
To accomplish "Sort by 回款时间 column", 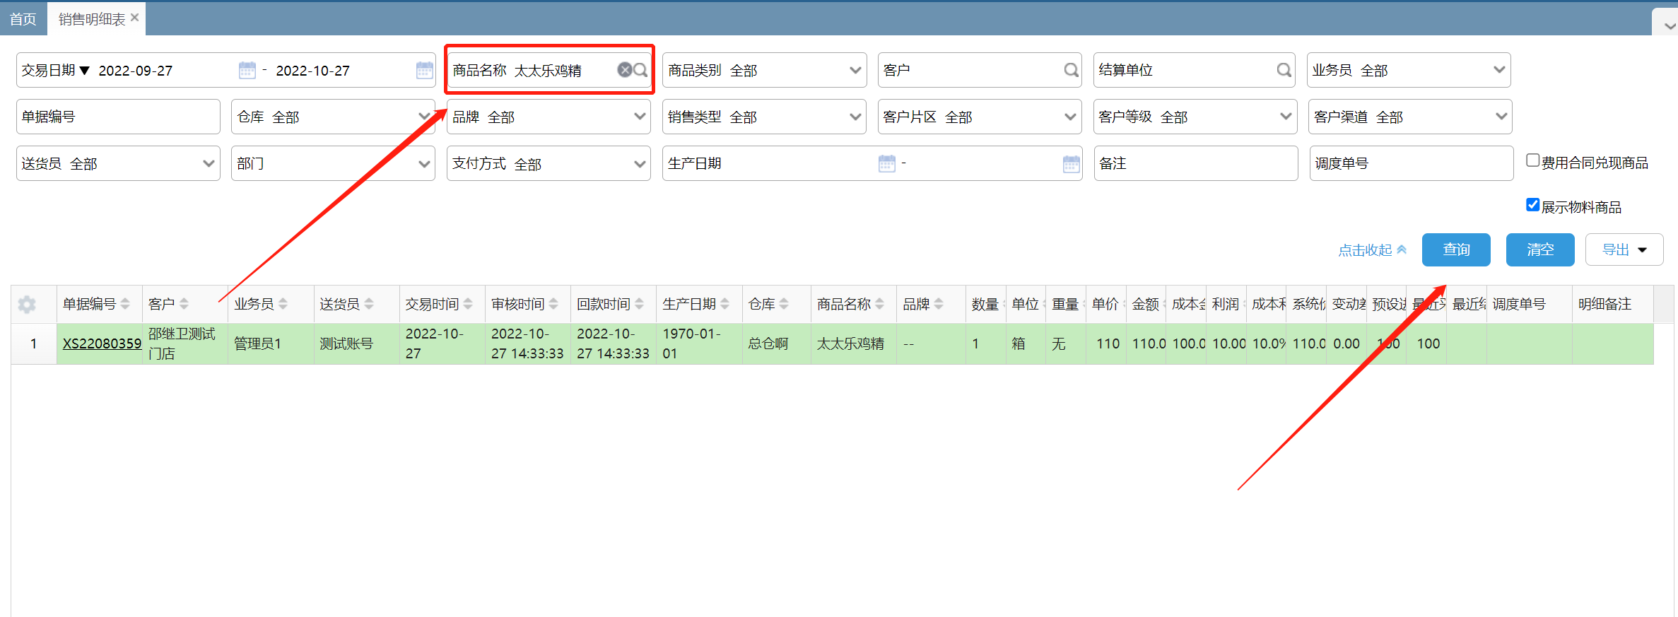I will click(639, 304).
